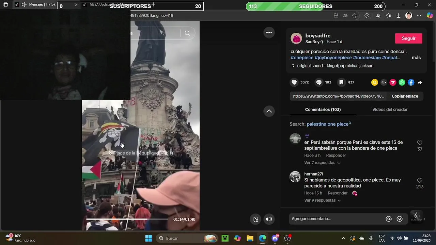
Task: Launch Minecraft from the taskbar
Action: (x=225, y=238)
